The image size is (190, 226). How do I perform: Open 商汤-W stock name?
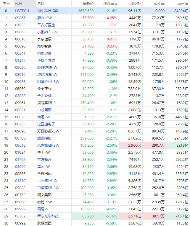(44, 117)
